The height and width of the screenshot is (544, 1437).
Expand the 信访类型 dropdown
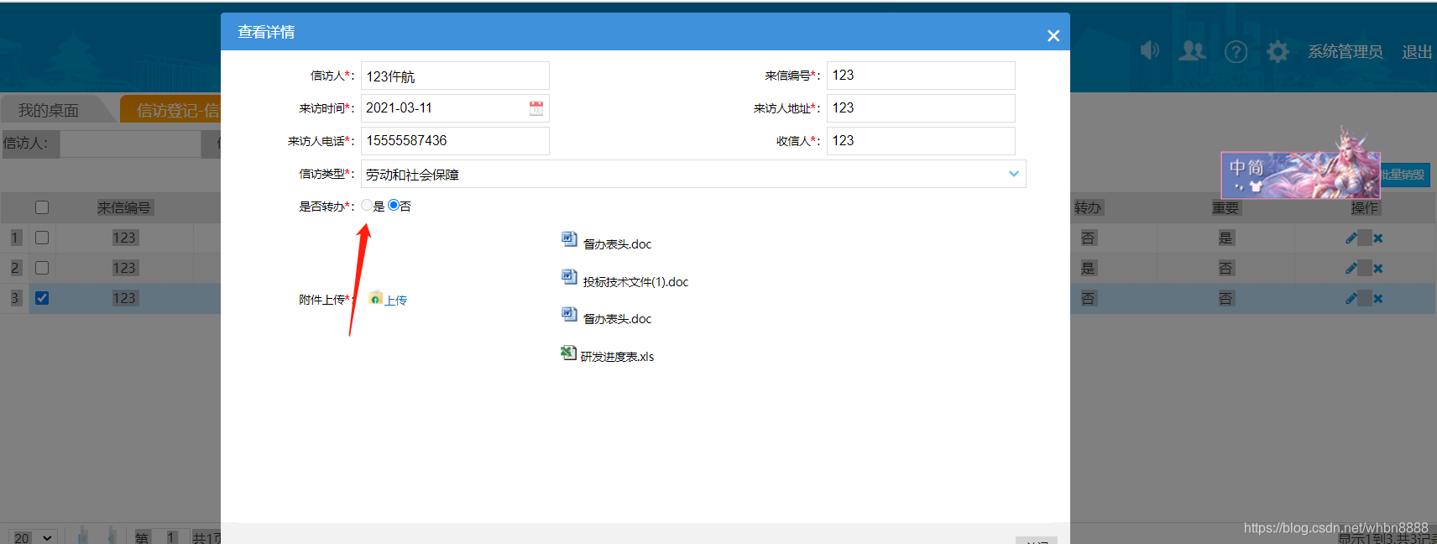coord(1013,174)
